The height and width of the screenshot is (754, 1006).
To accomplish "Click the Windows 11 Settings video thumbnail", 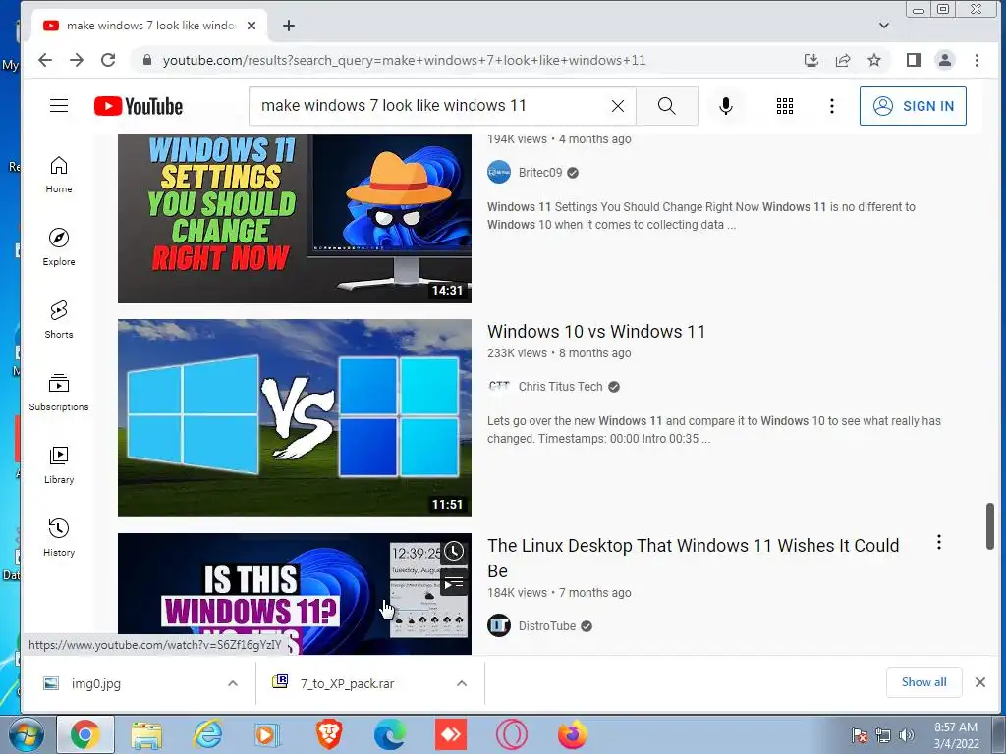I will 295,218.
